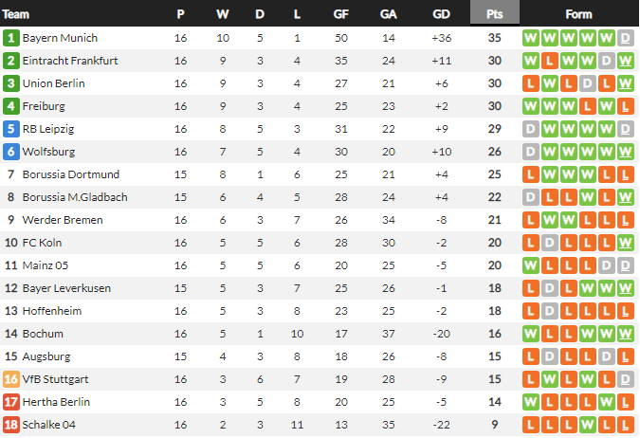The image size is (640, 438).
Task: Click RB Leipzig's blue position 5 badge
Action: [x=11, y=129]
